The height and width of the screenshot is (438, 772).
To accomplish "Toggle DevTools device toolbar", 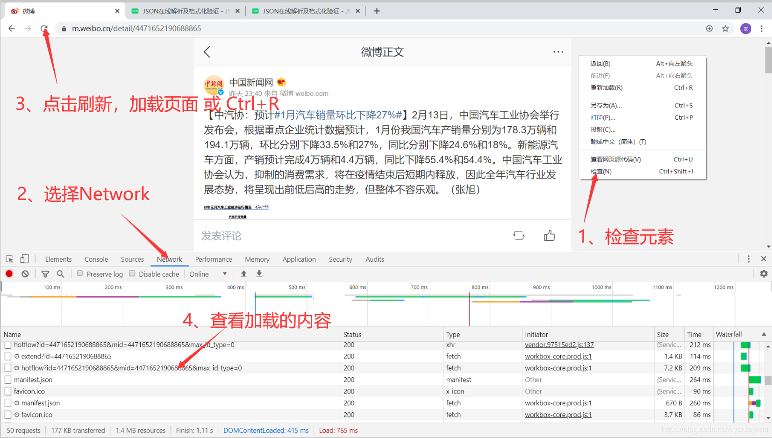I will click(24, 258).
